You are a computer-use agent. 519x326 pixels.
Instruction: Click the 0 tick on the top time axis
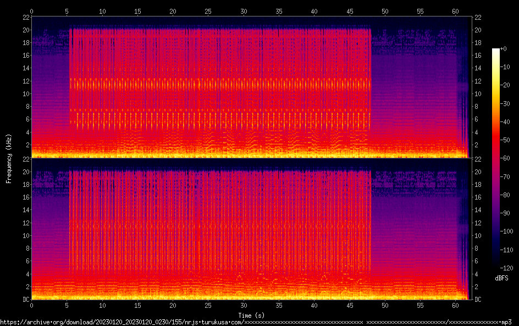[32, 11]
